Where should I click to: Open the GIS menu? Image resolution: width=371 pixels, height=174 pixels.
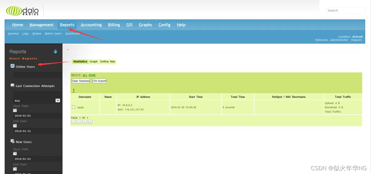tap(129, 25)
